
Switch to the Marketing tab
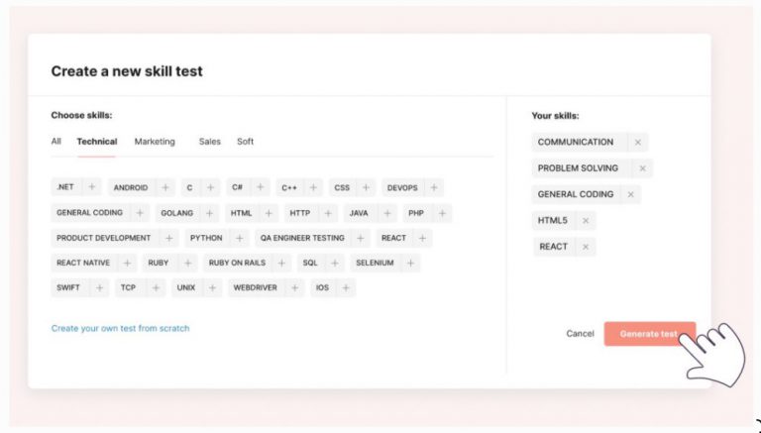[155, 142]
